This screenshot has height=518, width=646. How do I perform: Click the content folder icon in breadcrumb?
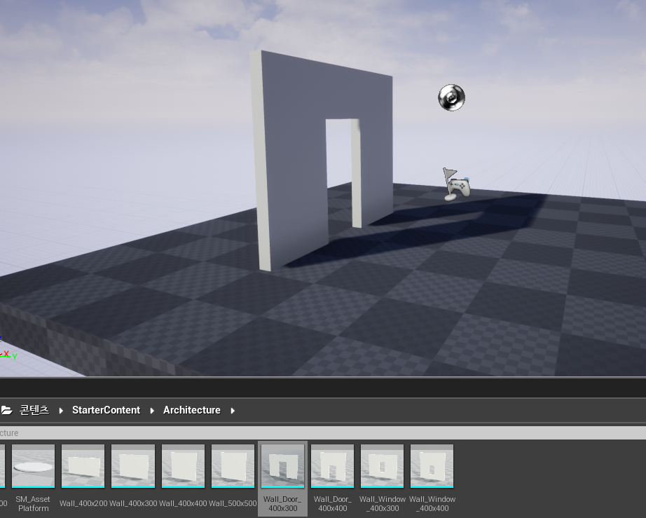(6, 410)
